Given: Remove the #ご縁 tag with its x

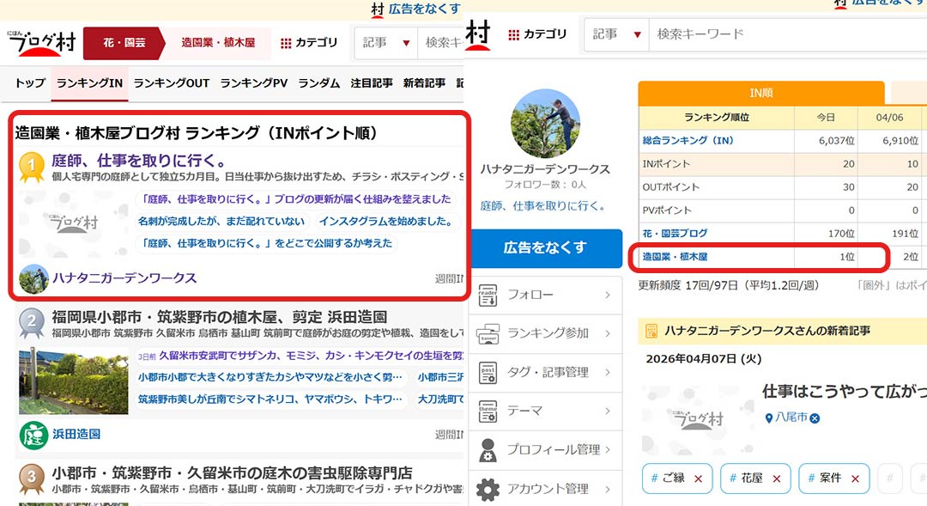Looking at the screenshot, I should pos(698,479).
